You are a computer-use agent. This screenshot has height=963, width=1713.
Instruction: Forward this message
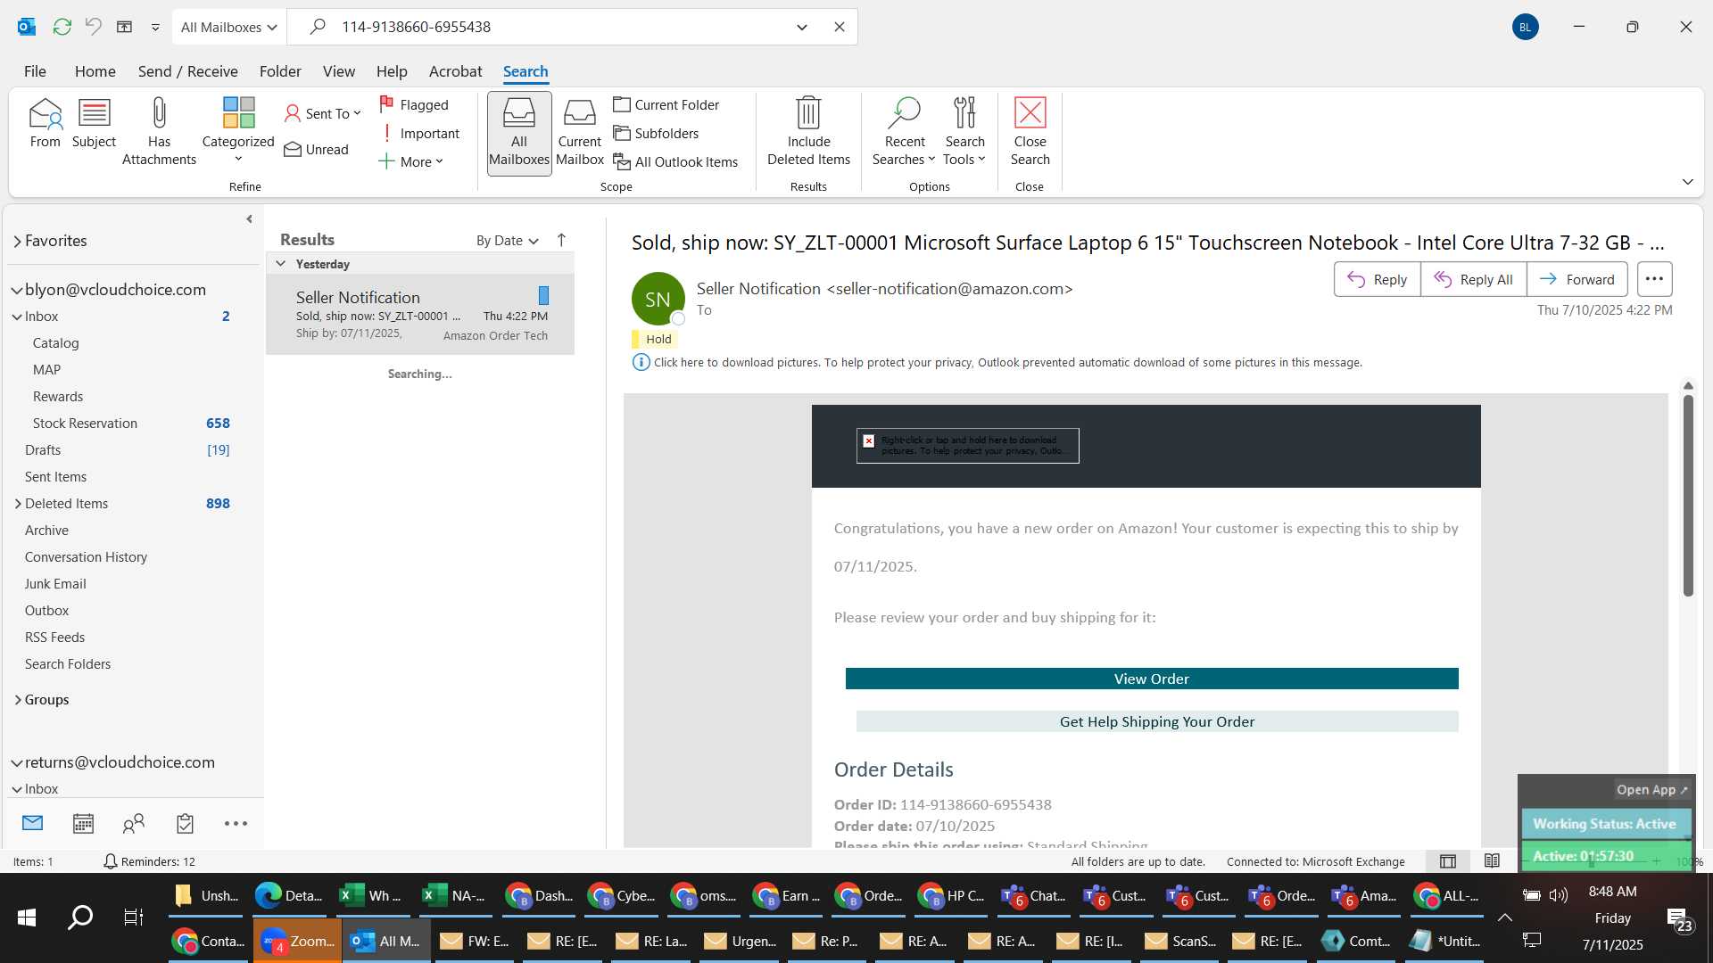pos(1576,279)
